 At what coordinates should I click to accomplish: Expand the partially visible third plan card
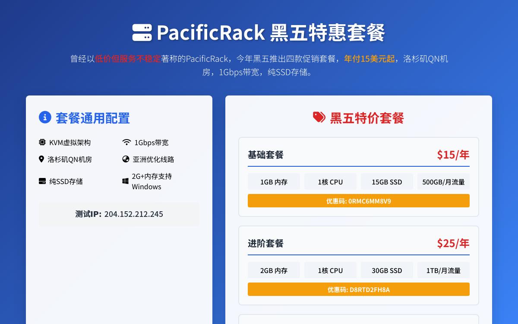358,320
